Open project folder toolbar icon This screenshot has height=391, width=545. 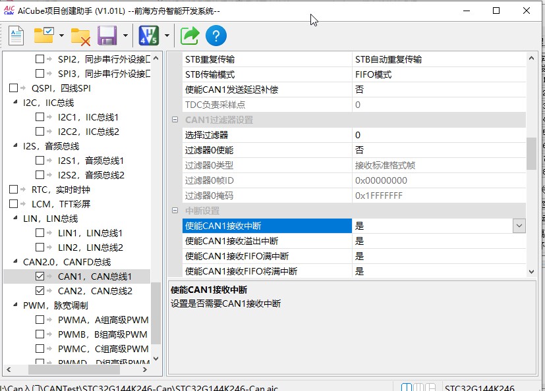43,36
